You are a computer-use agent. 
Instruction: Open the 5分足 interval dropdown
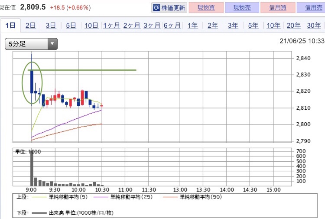[x=31, y=44]
